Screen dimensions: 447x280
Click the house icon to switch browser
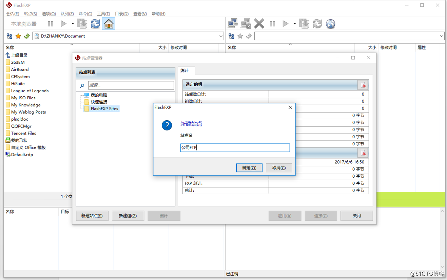click(x=109, y=24)
